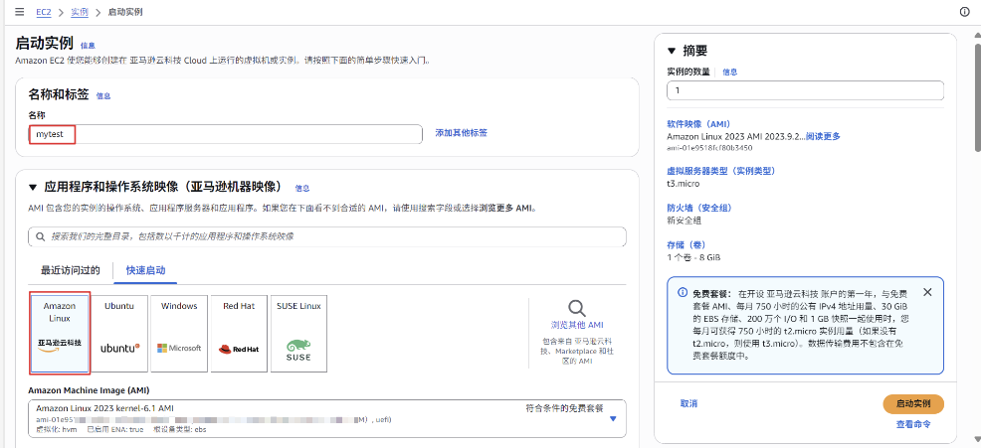
Task: Open 虚拟服务器类型 (实例类型) summary link
Action: 720,171
